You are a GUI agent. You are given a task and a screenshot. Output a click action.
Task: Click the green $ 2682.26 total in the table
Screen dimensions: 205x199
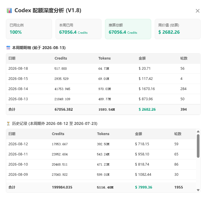pyautogui.click(x=147, y=110)
